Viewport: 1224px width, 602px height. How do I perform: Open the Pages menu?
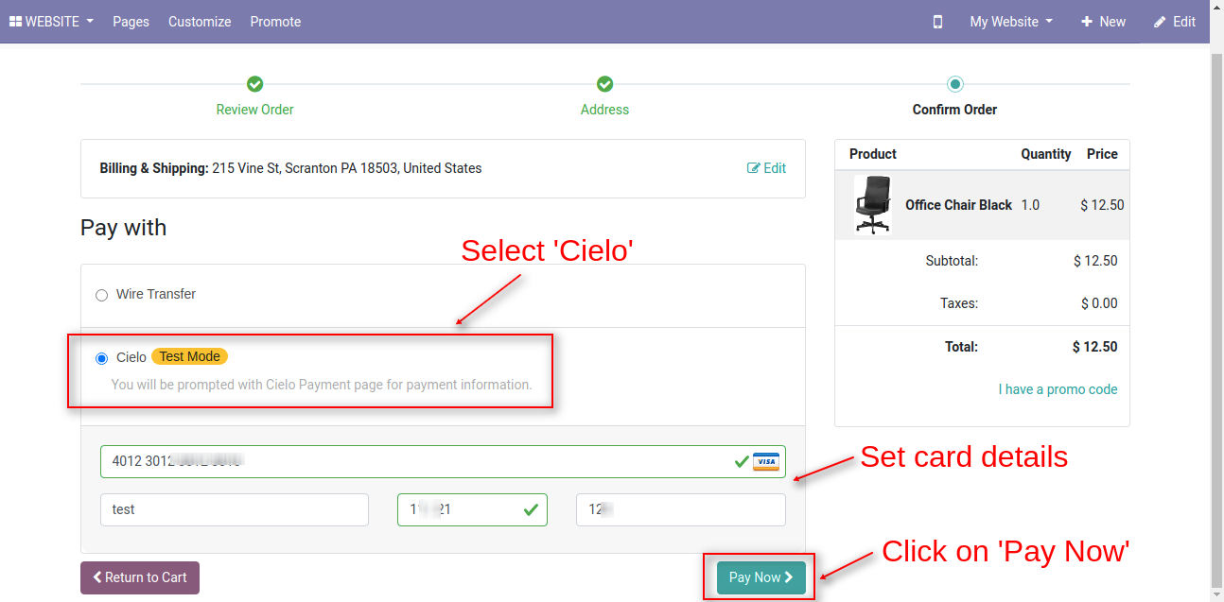point(131,22)
